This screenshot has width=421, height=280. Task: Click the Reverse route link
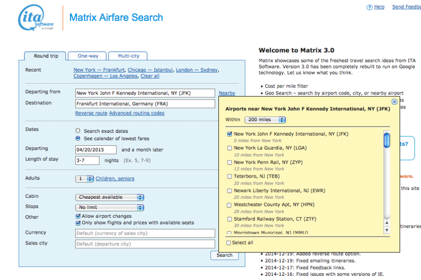(x=91, y=113)
